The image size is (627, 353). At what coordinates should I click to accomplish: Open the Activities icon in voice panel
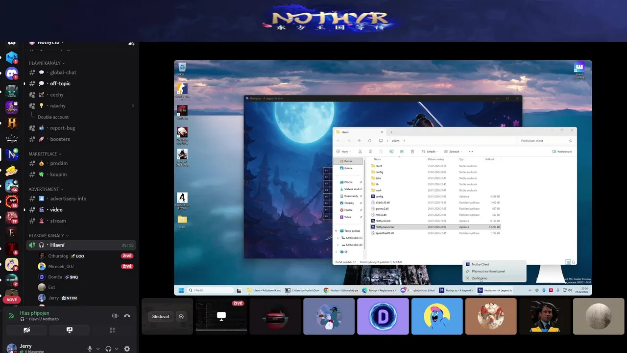click(x=112, y=330)
